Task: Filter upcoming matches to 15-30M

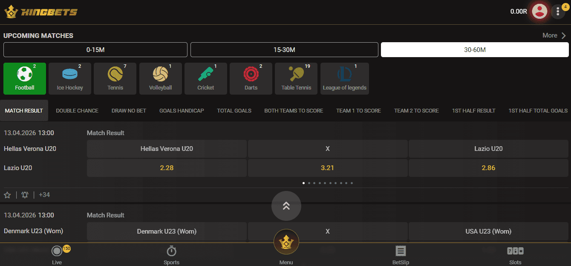Action: tap(284, 49)
